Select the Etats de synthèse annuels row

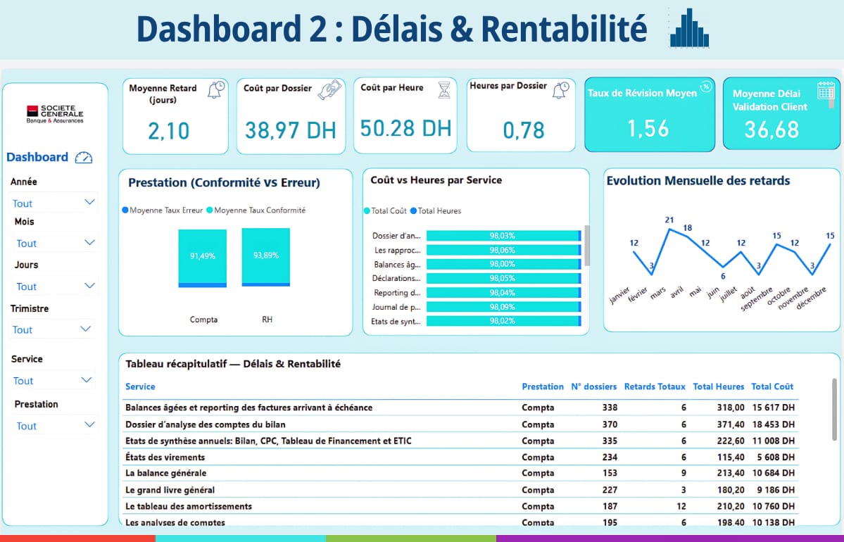point(460,441)
